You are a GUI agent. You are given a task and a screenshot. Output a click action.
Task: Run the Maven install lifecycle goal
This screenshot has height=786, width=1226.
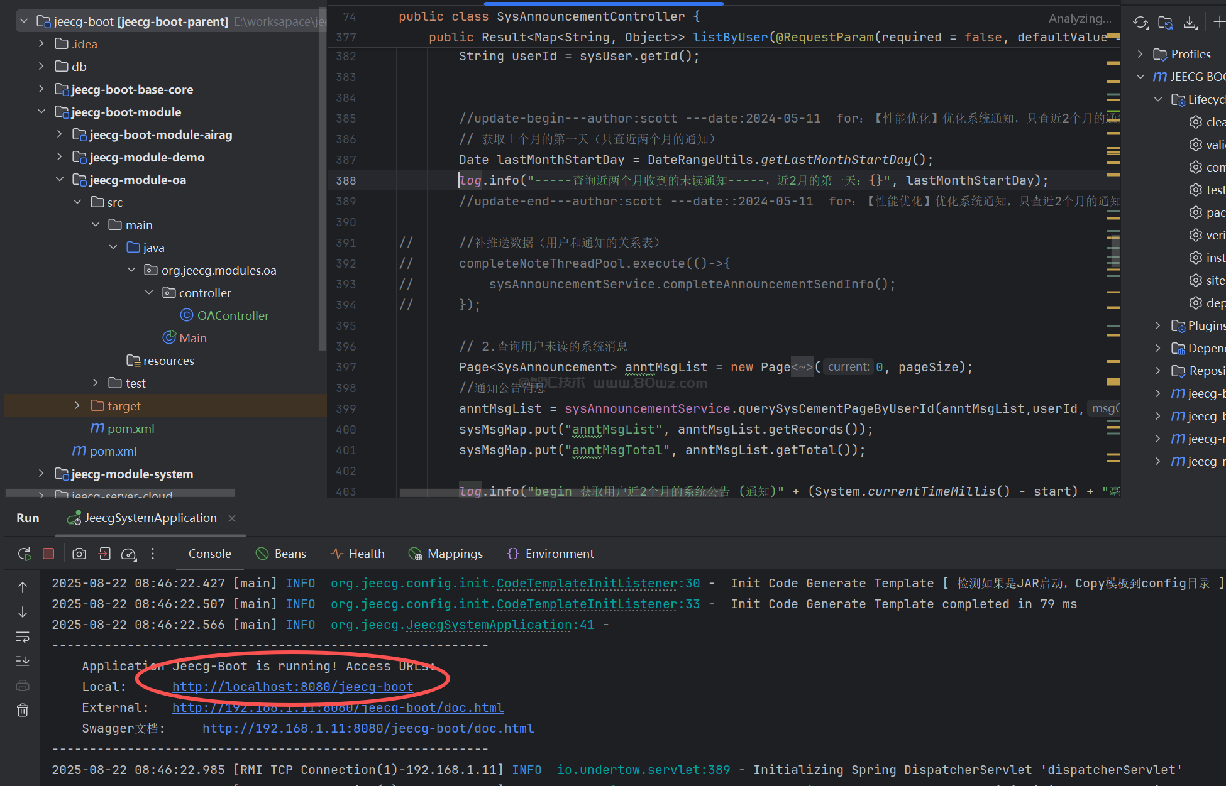point(1207,258)
